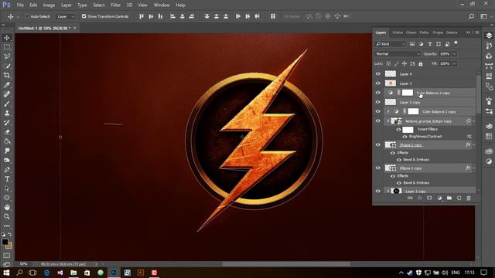Open the Kind filter dropdown
Screen dimensions: 495x278
point(390,44)
